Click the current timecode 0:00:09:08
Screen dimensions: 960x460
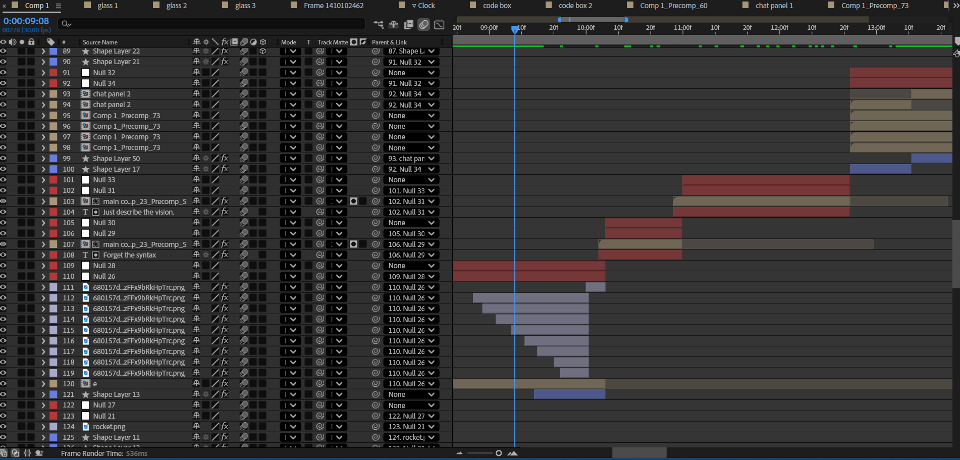coord(26,21)
